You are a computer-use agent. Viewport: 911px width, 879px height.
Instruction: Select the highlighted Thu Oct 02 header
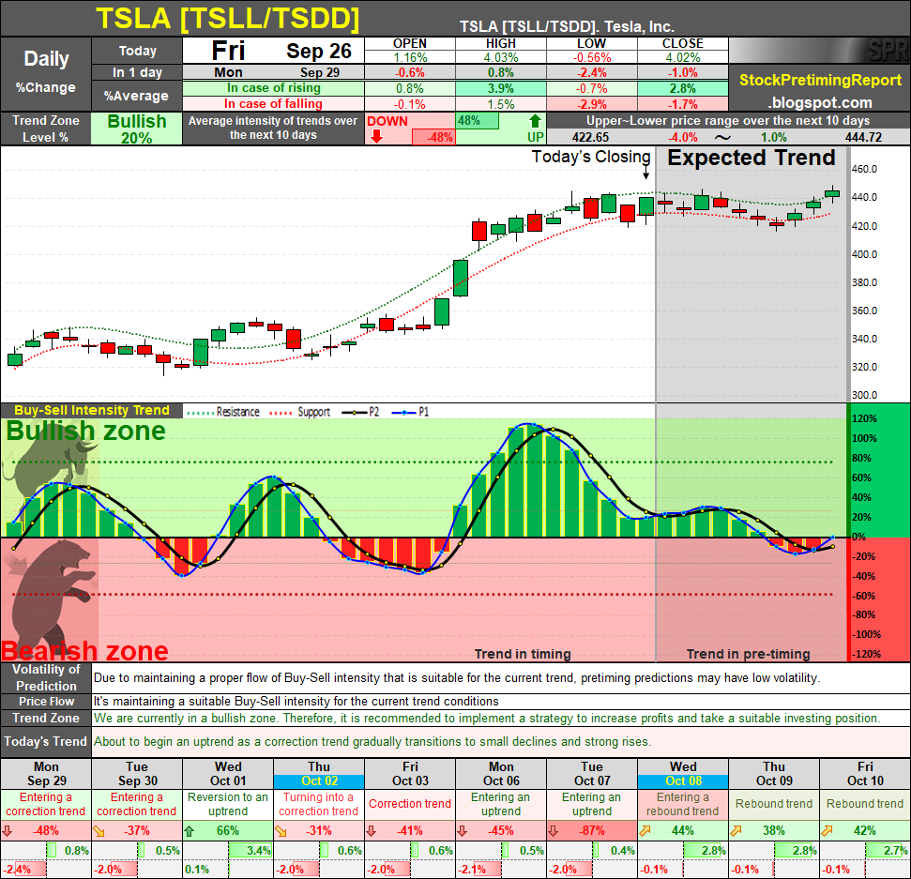[x=319, y=774]
